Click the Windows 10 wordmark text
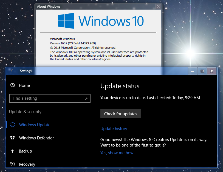 click(111, 21)
